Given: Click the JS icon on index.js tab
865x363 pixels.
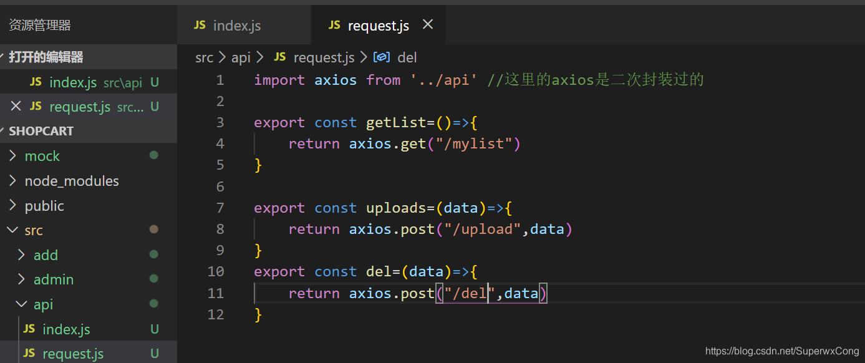Looking at the screenshot, I should click(200, 26).
